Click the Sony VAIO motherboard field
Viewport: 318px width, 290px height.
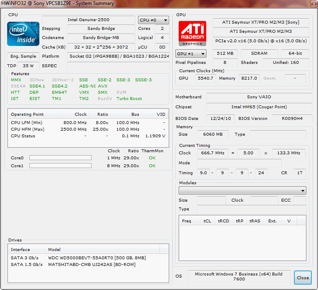[259, 97]
